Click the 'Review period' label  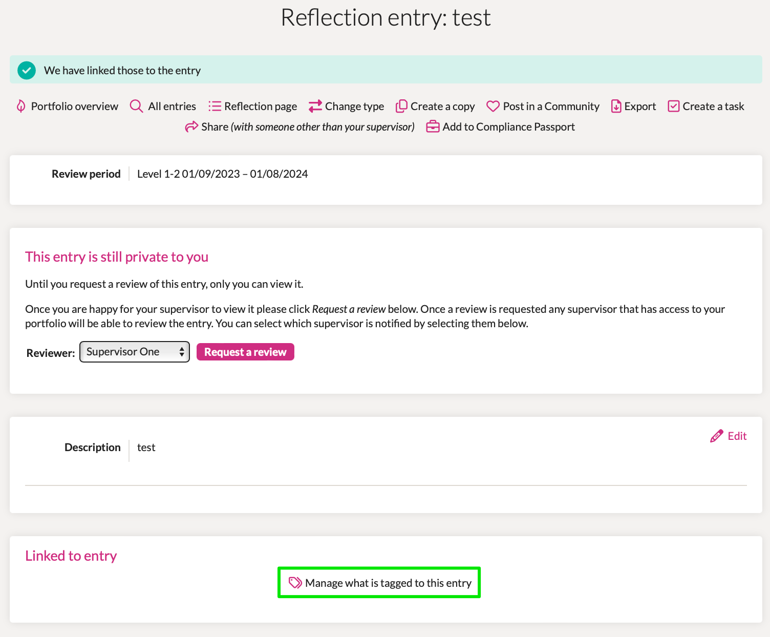86,174
